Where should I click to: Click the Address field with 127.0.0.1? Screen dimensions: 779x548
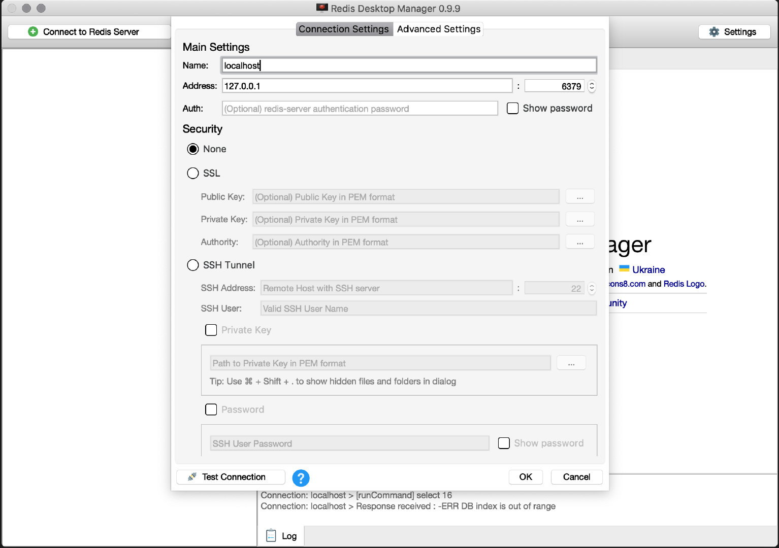coord(367,86)
